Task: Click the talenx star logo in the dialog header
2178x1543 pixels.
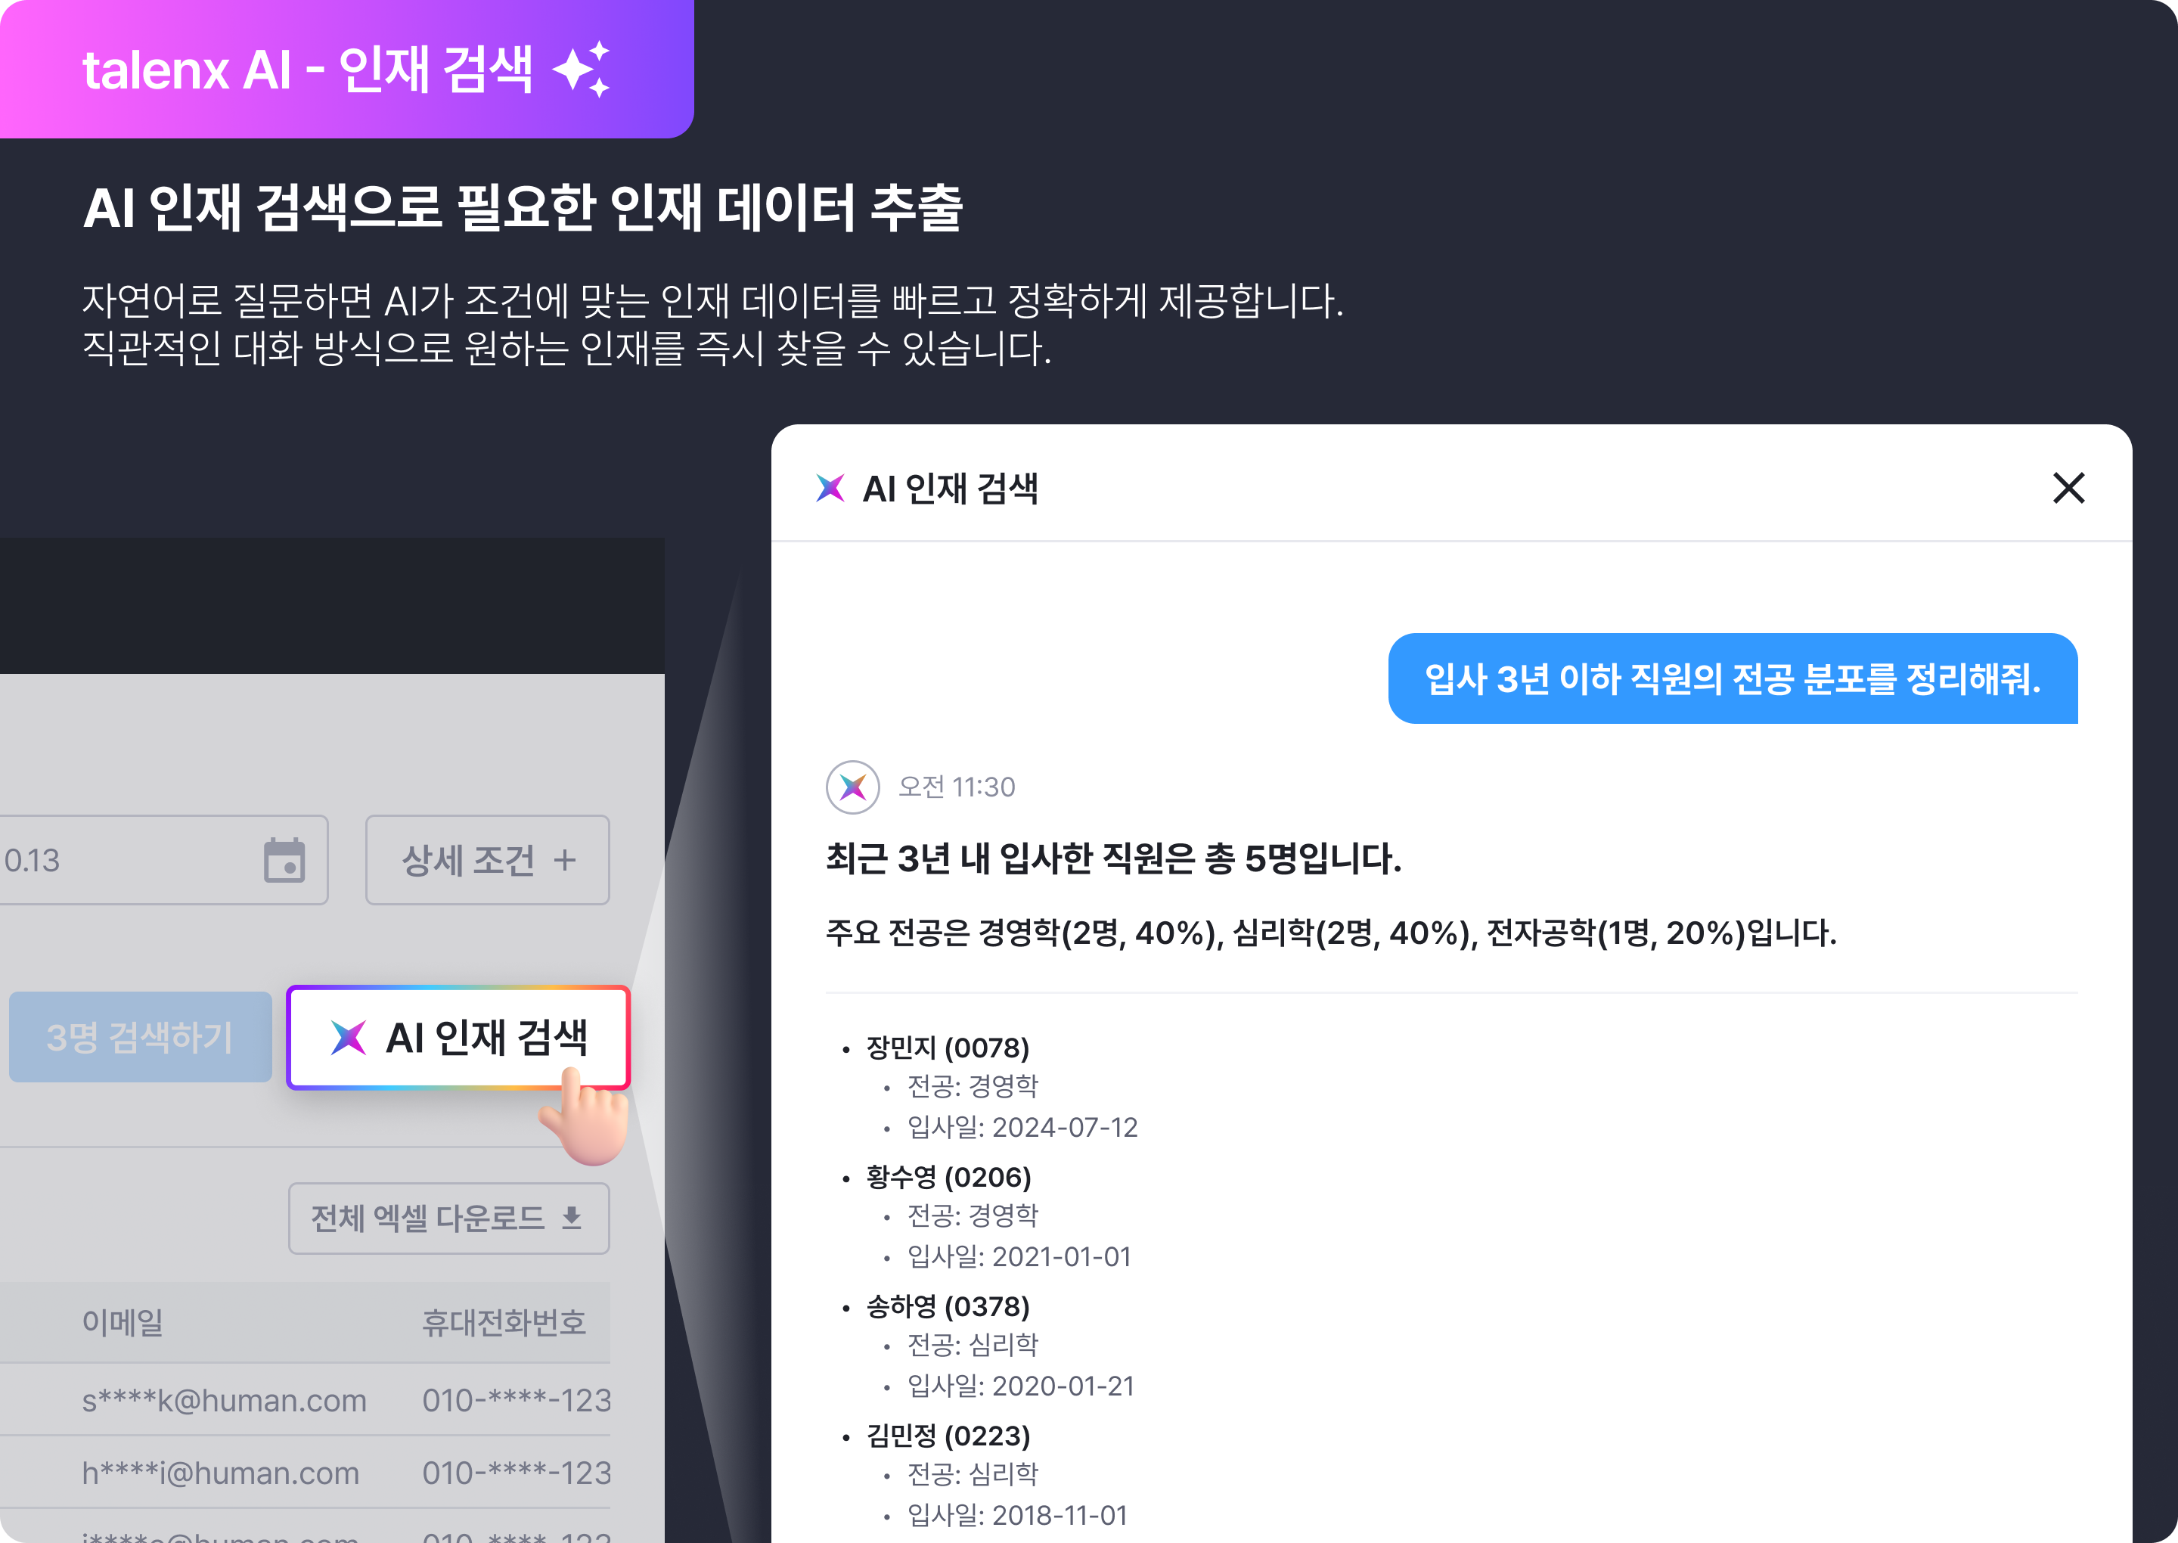Action: pyautogui.click(x=830, y=489)
